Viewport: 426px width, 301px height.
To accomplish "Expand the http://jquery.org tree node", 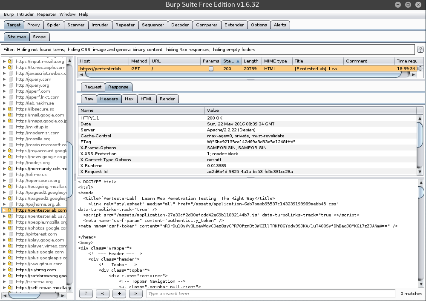I will click(x=4, y=85).
